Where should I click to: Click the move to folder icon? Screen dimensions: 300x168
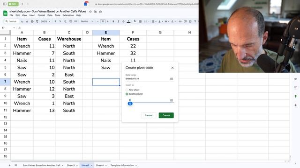click(95, 12)
